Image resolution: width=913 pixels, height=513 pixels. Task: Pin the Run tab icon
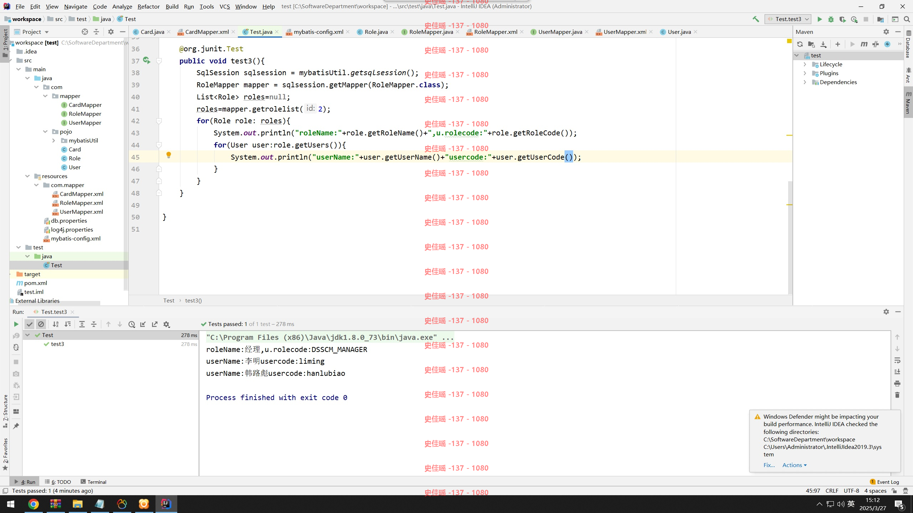coord(16,426)
